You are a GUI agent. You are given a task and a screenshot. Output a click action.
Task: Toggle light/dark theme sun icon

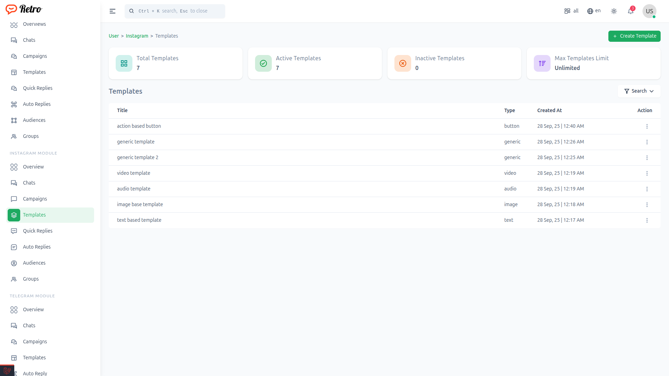pyautogui.click(x=614, y=11)
